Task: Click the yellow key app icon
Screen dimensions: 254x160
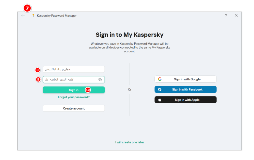Action: 33,15
